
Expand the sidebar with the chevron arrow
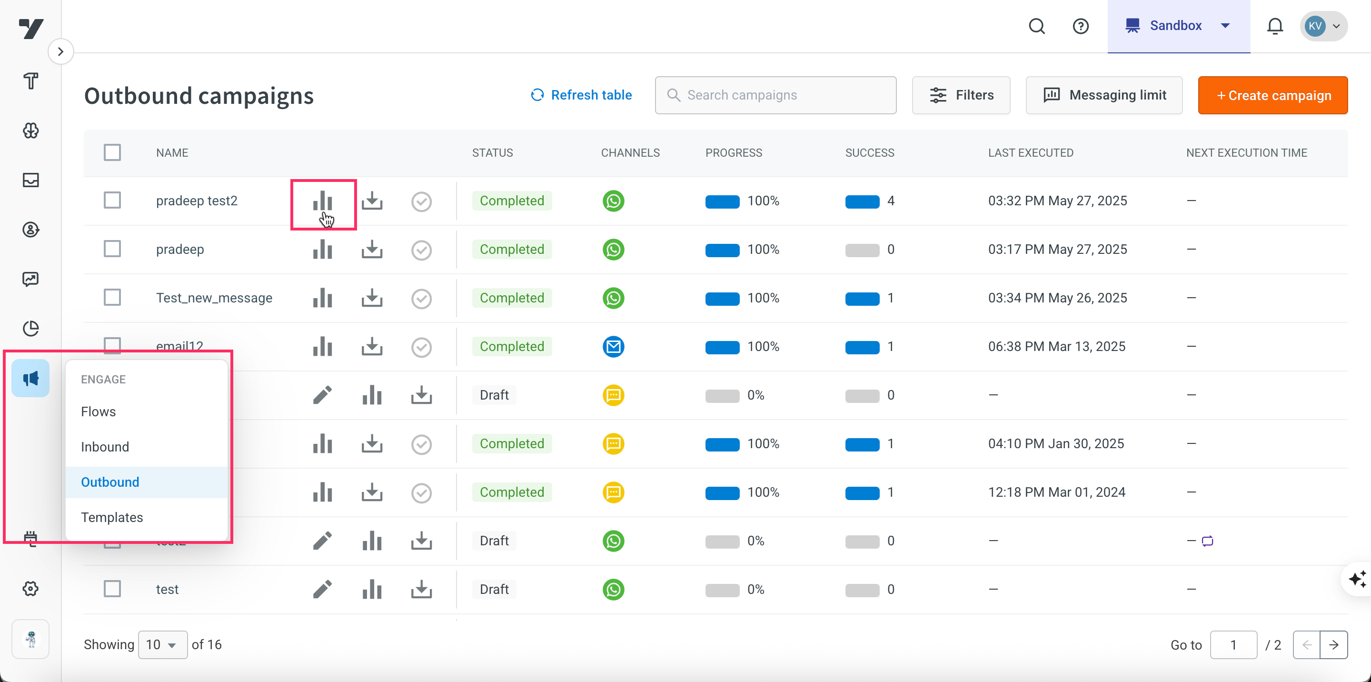point(60,51)
